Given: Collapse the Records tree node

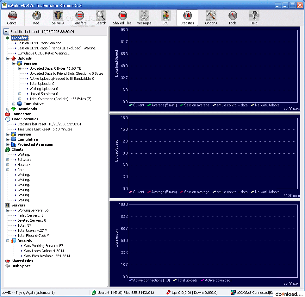Looking at the screenshot, I should coord(8,241).
